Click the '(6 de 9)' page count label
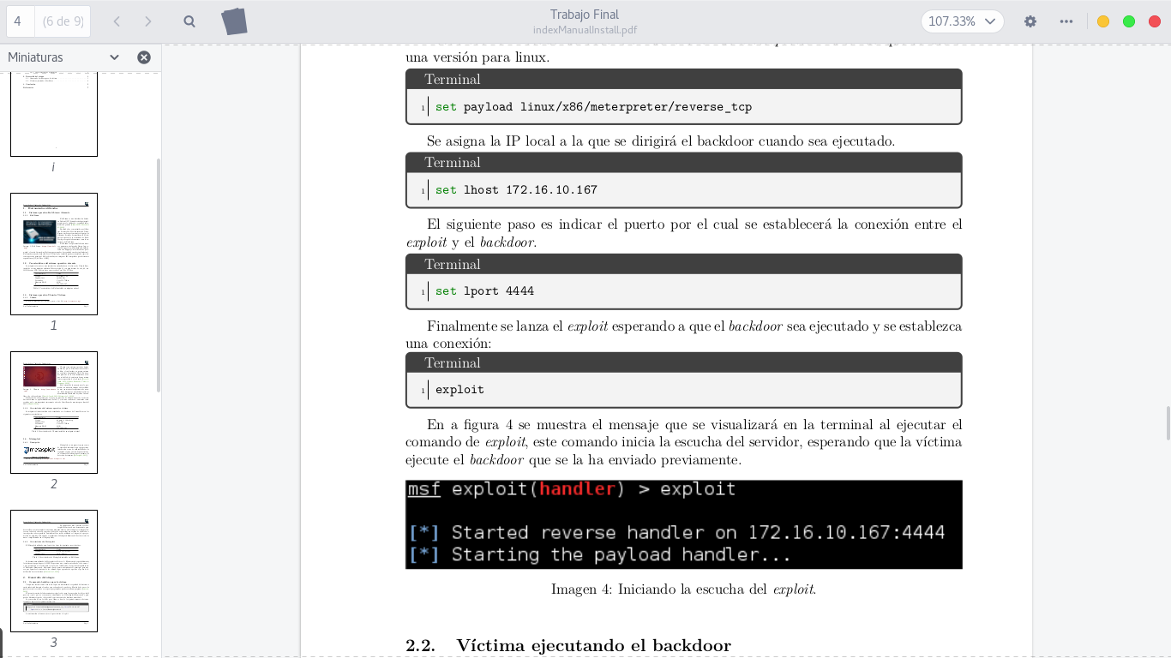The height and width of the screenshot is (658, 1171). pyautogui.click(x=62, y=21)
